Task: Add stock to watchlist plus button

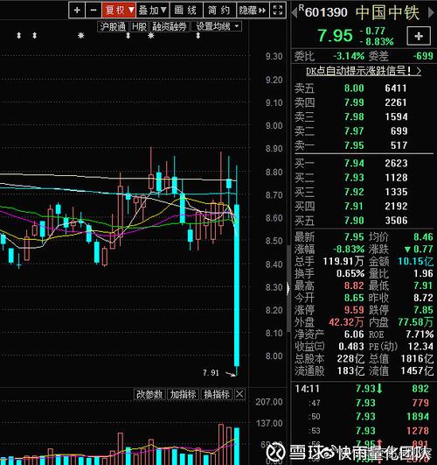Action: pyautogui.click(x=419, y=36)
